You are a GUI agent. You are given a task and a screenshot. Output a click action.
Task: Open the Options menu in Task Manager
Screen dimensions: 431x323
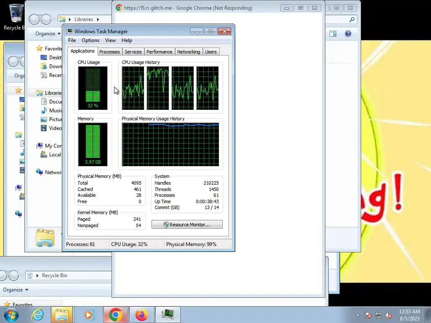90,40
